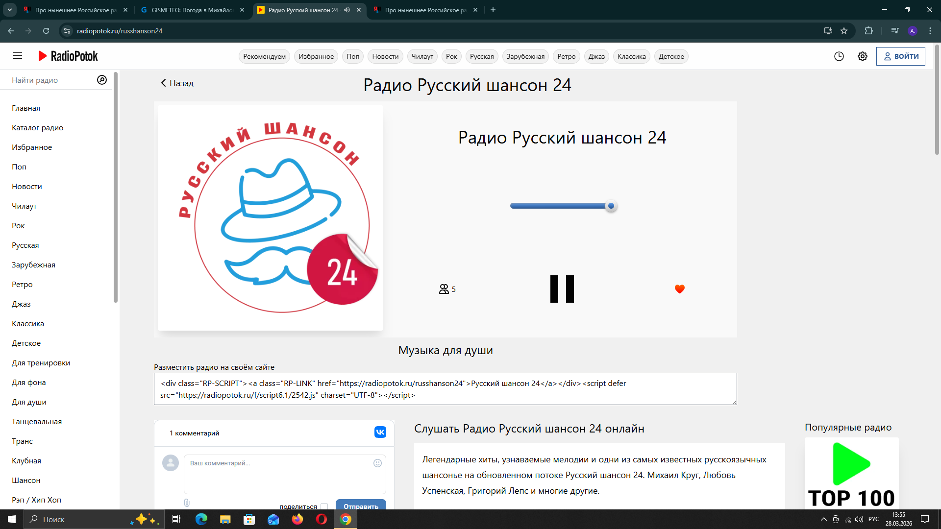Image resolution: width=941 pixels, height=529 pixels.
Task: Click the commenter avatar icon
Action: (x=171, y=463)
